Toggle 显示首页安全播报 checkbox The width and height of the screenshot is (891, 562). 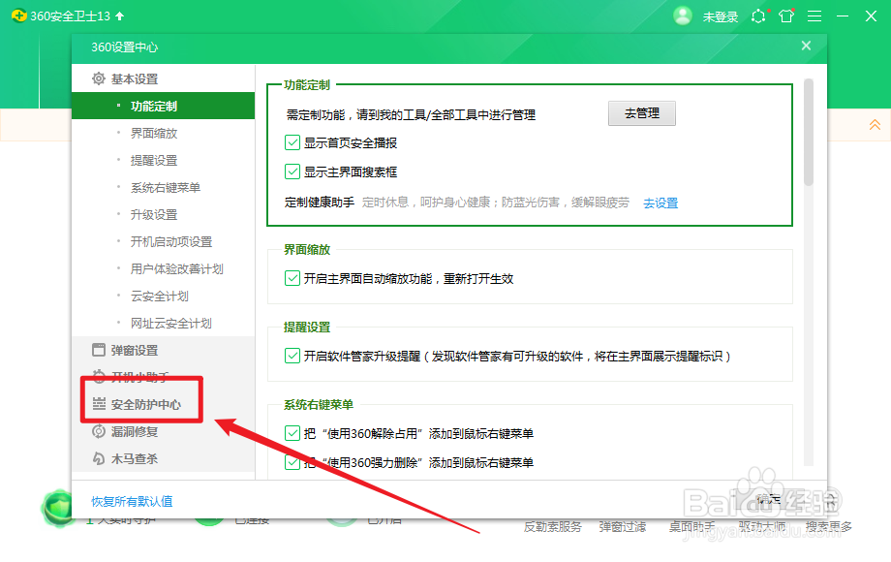(292, 142)
